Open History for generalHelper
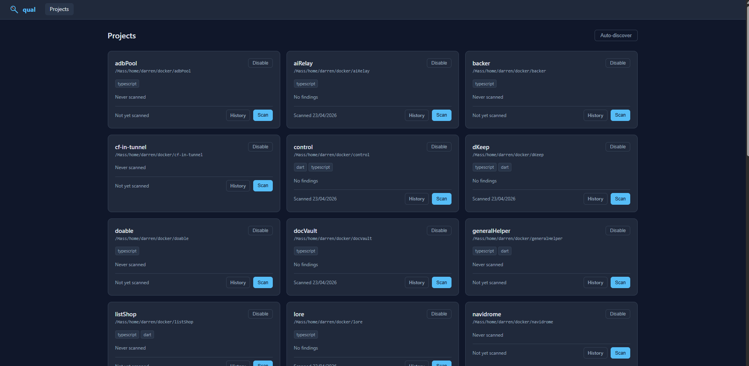Screen dimensions: 749x366 [x=595, y=282]
